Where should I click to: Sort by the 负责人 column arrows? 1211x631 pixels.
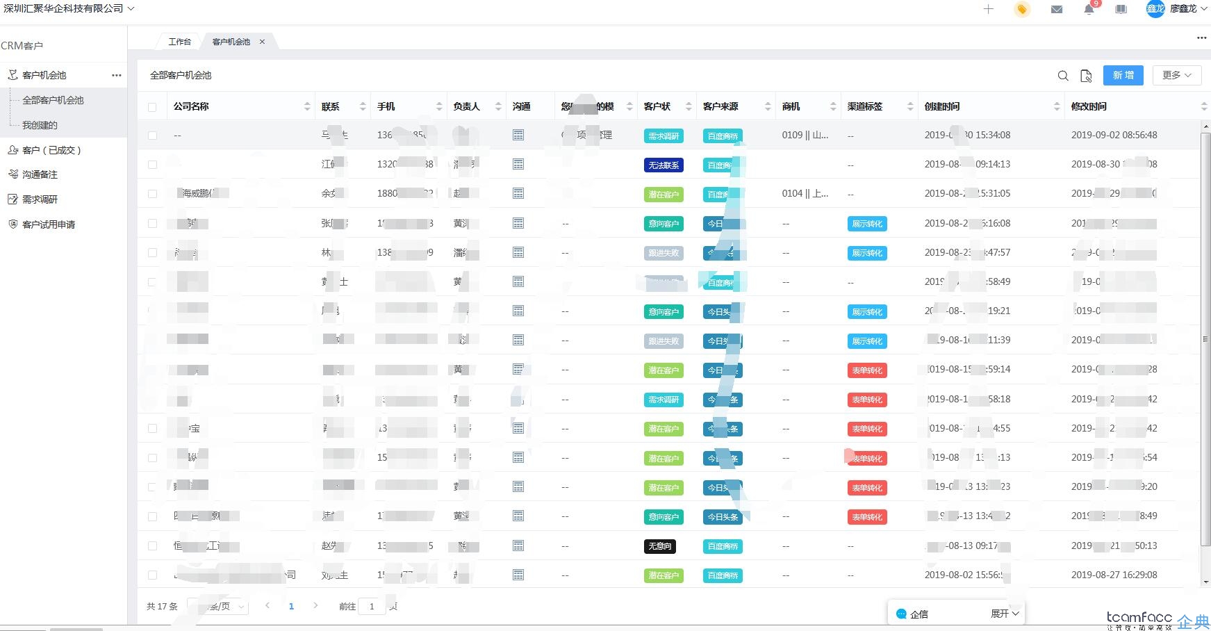click(498, 106)
